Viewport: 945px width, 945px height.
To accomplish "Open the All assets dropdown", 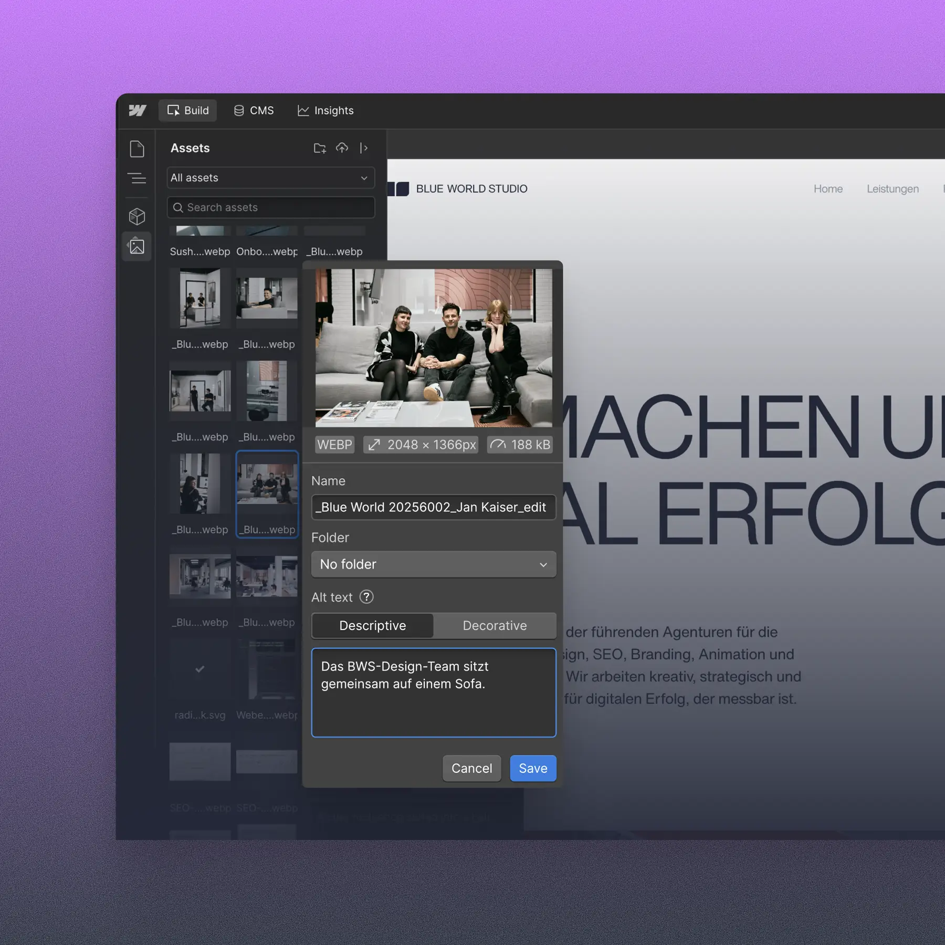I will pyautogui.click(x=271, y=178).
